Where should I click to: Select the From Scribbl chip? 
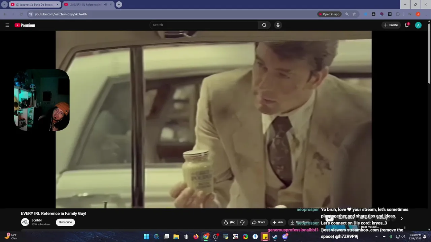tap(345, 218)
